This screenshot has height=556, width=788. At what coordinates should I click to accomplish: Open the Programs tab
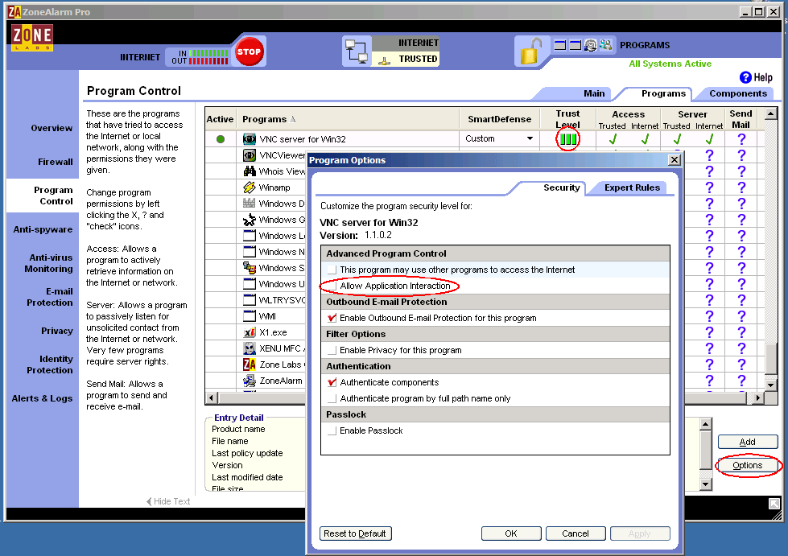coord(663,93)
